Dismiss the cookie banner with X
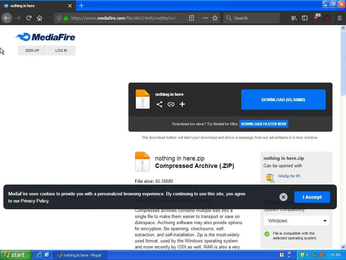The image size is (346, 260). [283, 197]
